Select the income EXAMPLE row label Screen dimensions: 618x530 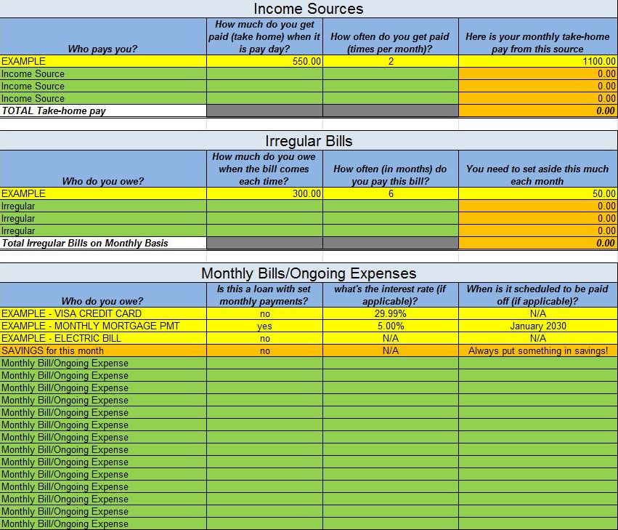tap(103, 61)
